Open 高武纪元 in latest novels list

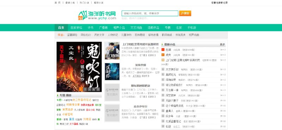(171, 75)
